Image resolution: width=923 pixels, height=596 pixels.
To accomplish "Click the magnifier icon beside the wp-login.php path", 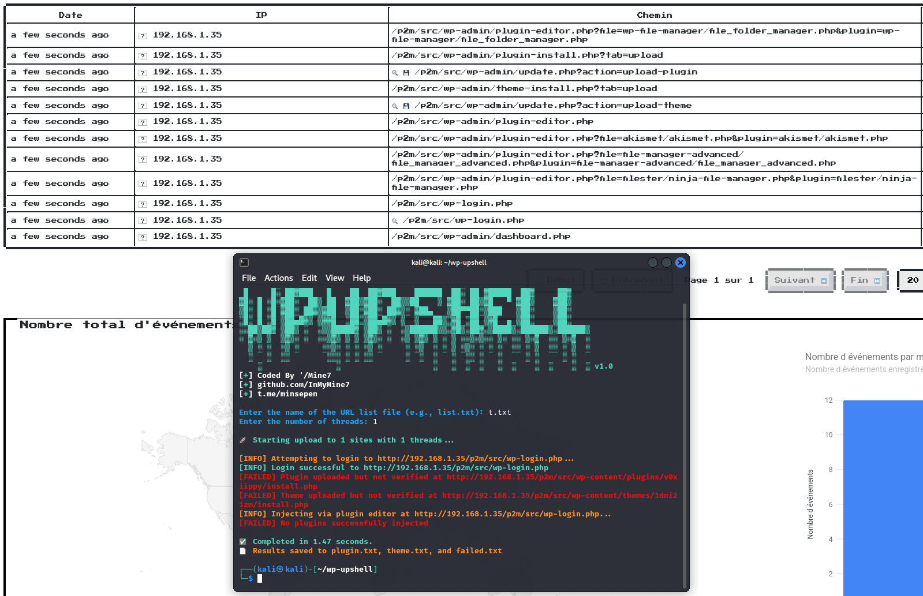I will [395, 221].
